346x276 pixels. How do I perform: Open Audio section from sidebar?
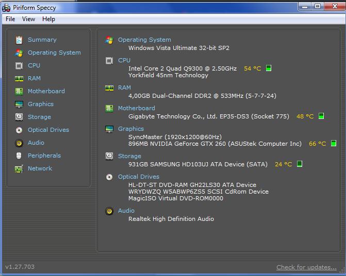36,143
